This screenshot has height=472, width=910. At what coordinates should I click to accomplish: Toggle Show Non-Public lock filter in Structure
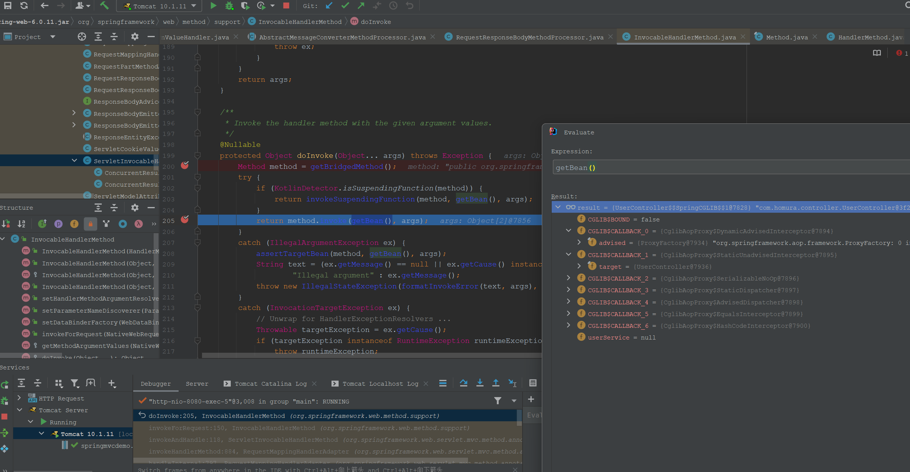(x=90, y=224)
